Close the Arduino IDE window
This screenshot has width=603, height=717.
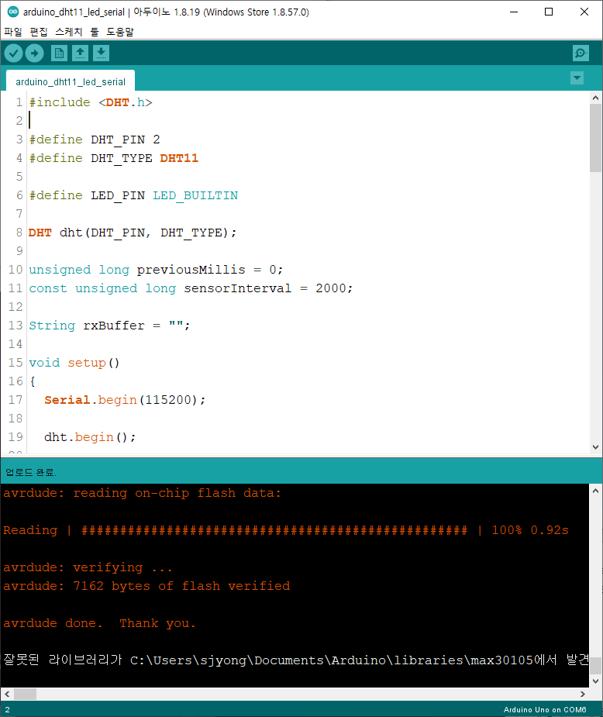click(584, 12)
